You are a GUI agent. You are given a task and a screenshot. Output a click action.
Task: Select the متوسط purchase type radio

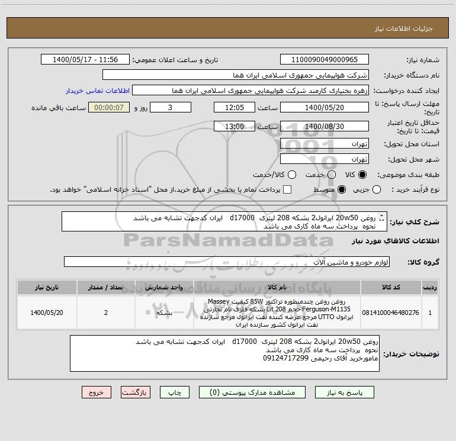tap(342, 190)
